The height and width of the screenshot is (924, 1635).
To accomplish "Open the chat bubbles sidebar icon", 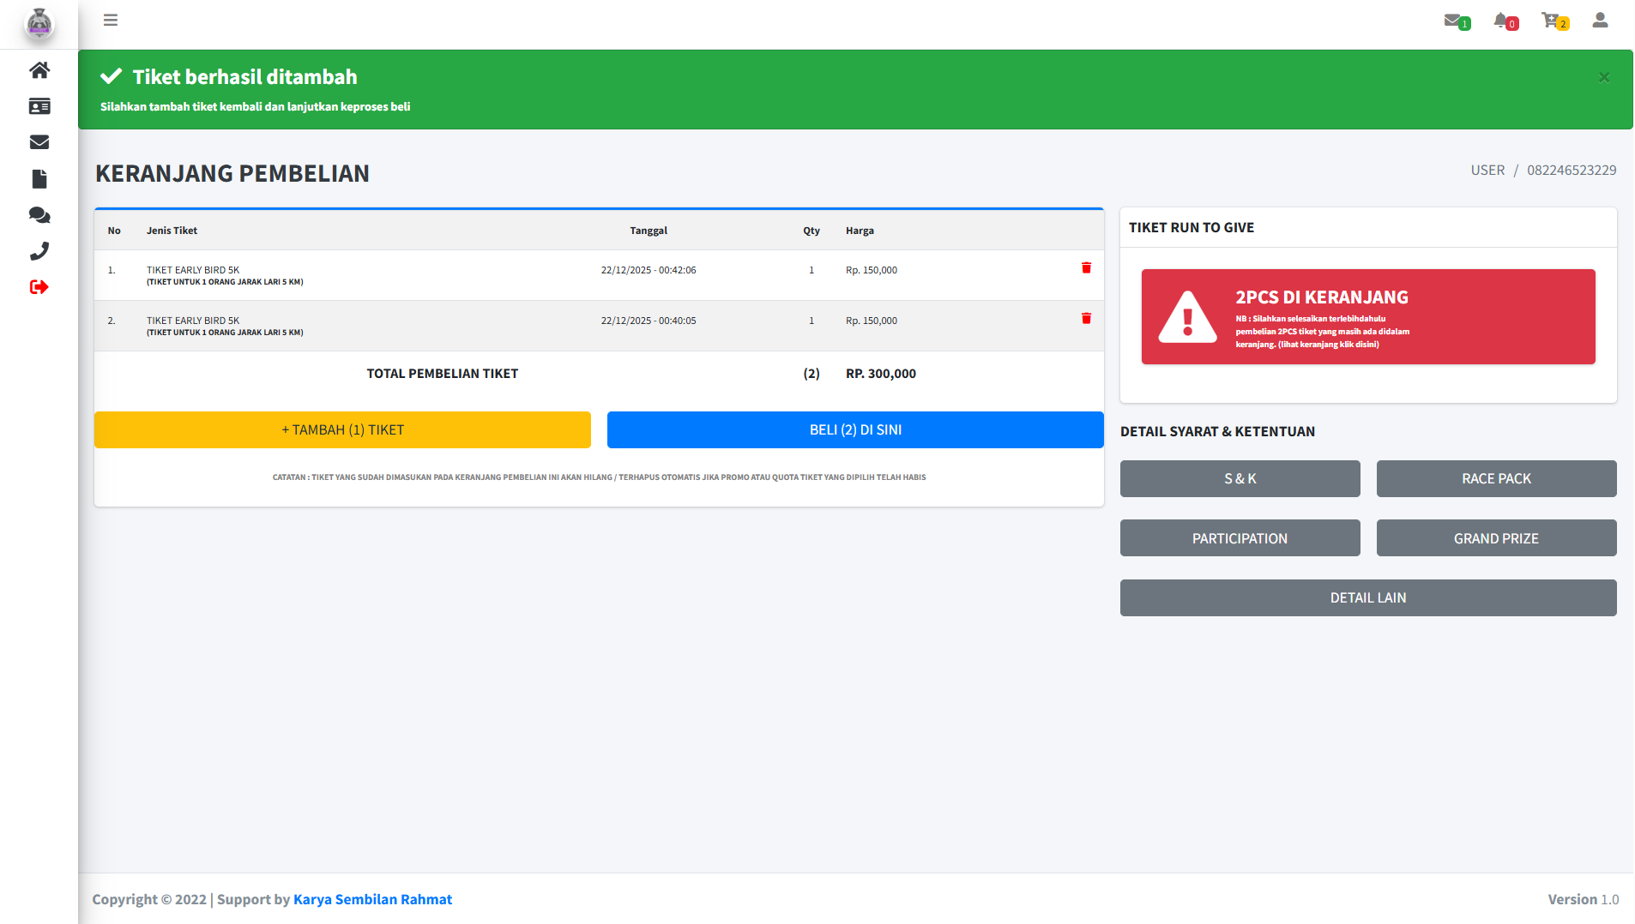I will [39, 215].
